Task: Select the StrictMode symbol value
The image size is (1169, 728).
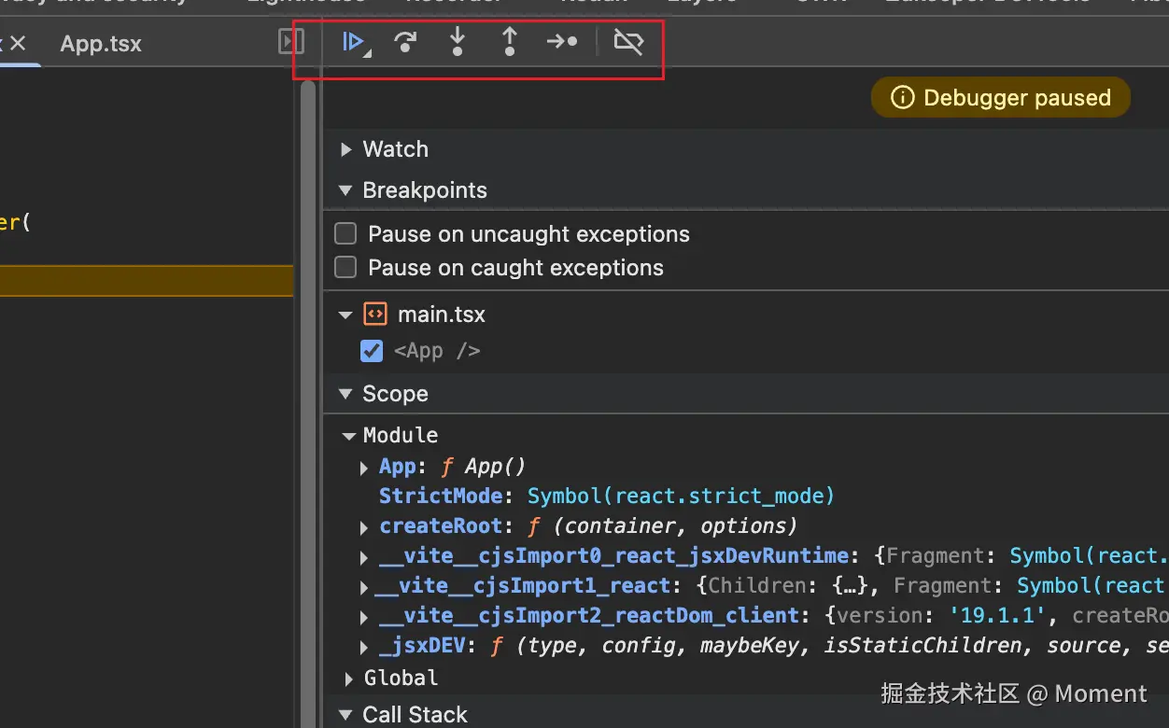Action: (x=681, y=496)
